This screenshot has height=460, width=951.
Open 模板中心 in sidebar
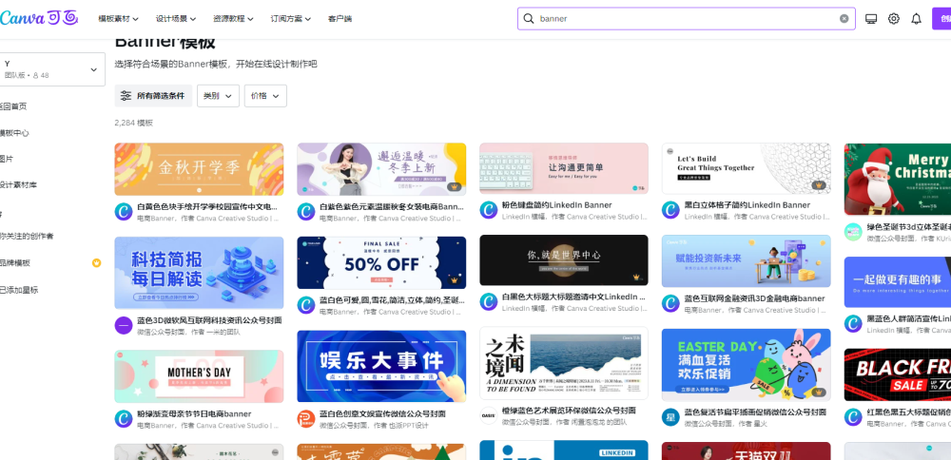pyautogui.click(x=14, y=133)
